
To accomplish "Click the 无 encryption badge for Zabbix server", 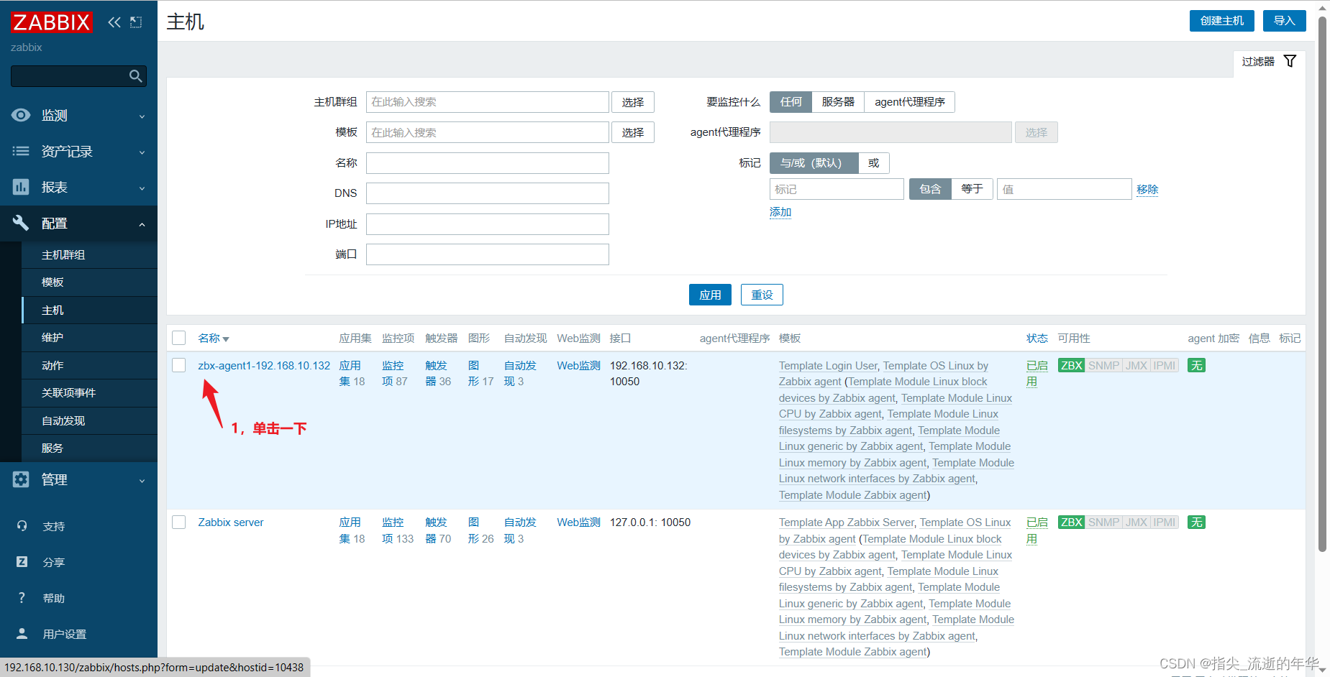I will (x=1196, y=522).
